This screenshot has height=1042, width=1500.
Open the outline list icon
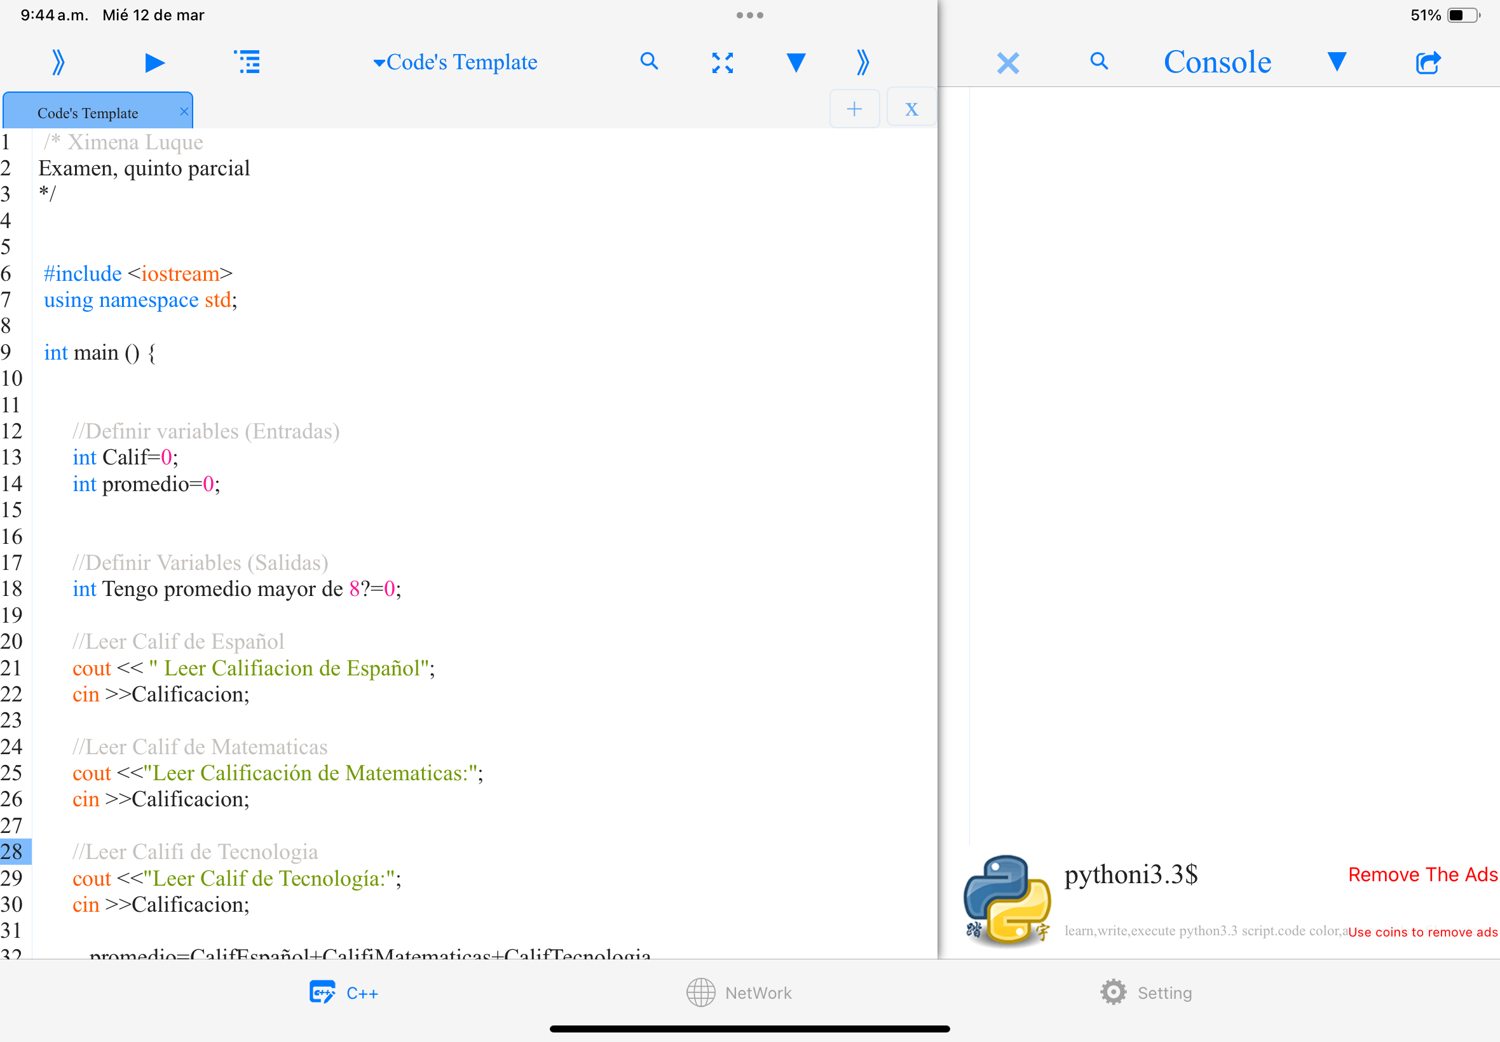pyautogui.click(x=247, y=63)
